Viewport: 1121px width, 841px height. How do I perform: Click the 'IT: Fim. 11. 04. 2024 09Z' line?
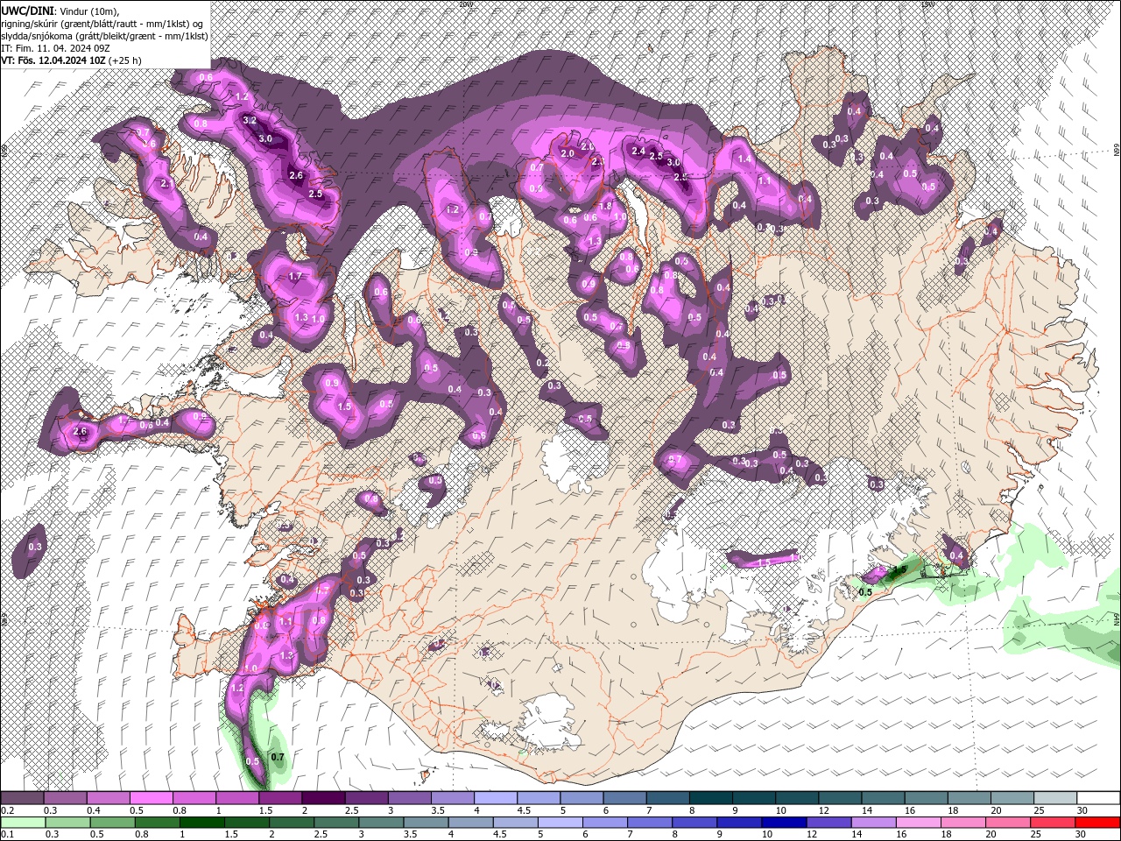click(x=57, y=48)
